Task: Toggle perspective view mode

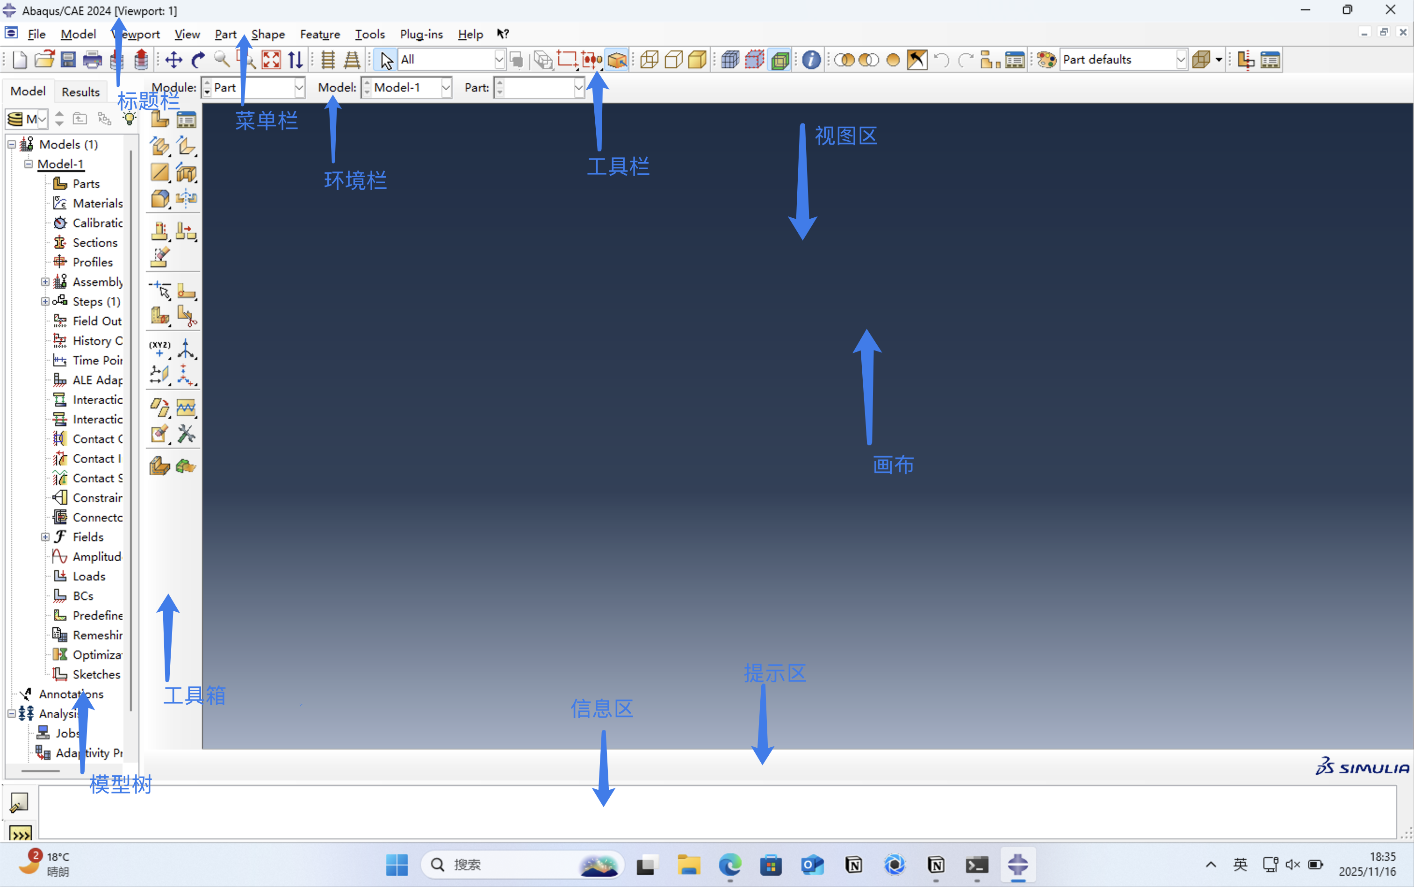Action: tap(352, 59)
